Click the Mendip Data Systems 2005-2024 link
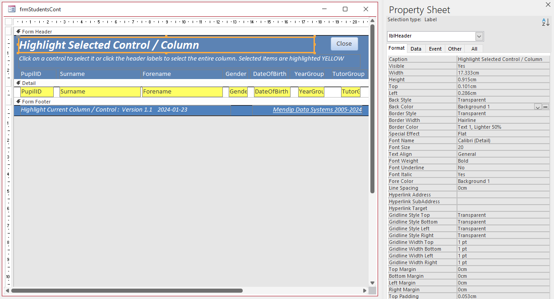This screenshot has height=299, width=554. click(x=317, y=110)
